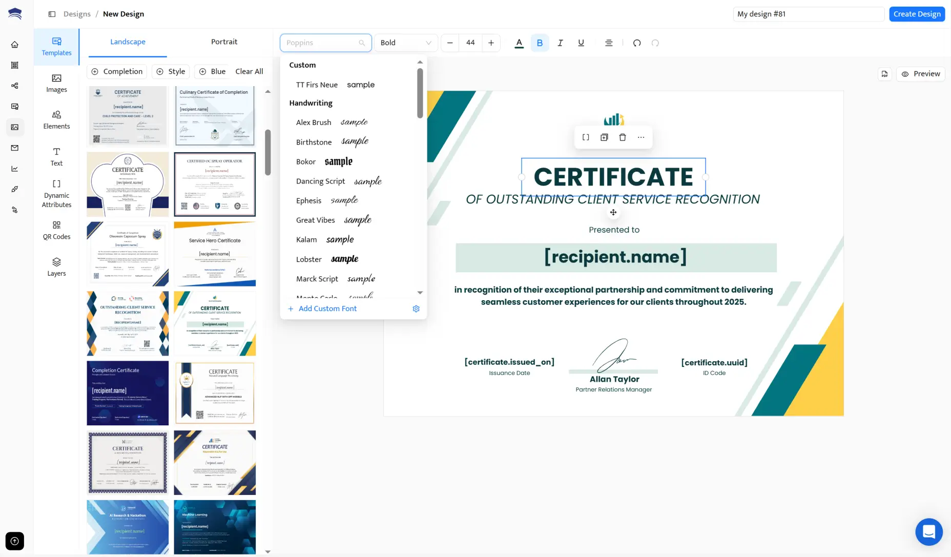Toggle italic formatting
The width and height of the screenshot is (951, 557).
pyautogui.click(x=560, y=43)
